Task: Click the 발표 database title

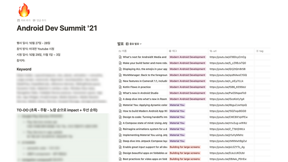Action: pyautogui.click(x=121, y=44)
